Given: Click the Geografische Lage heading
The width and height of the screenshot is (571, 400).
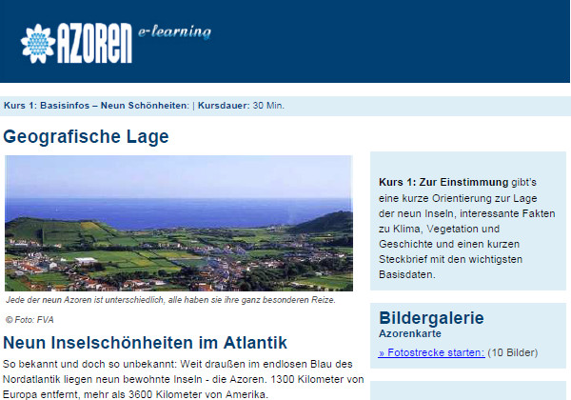Looking at the screenshot, I should [x=86, y=136].
